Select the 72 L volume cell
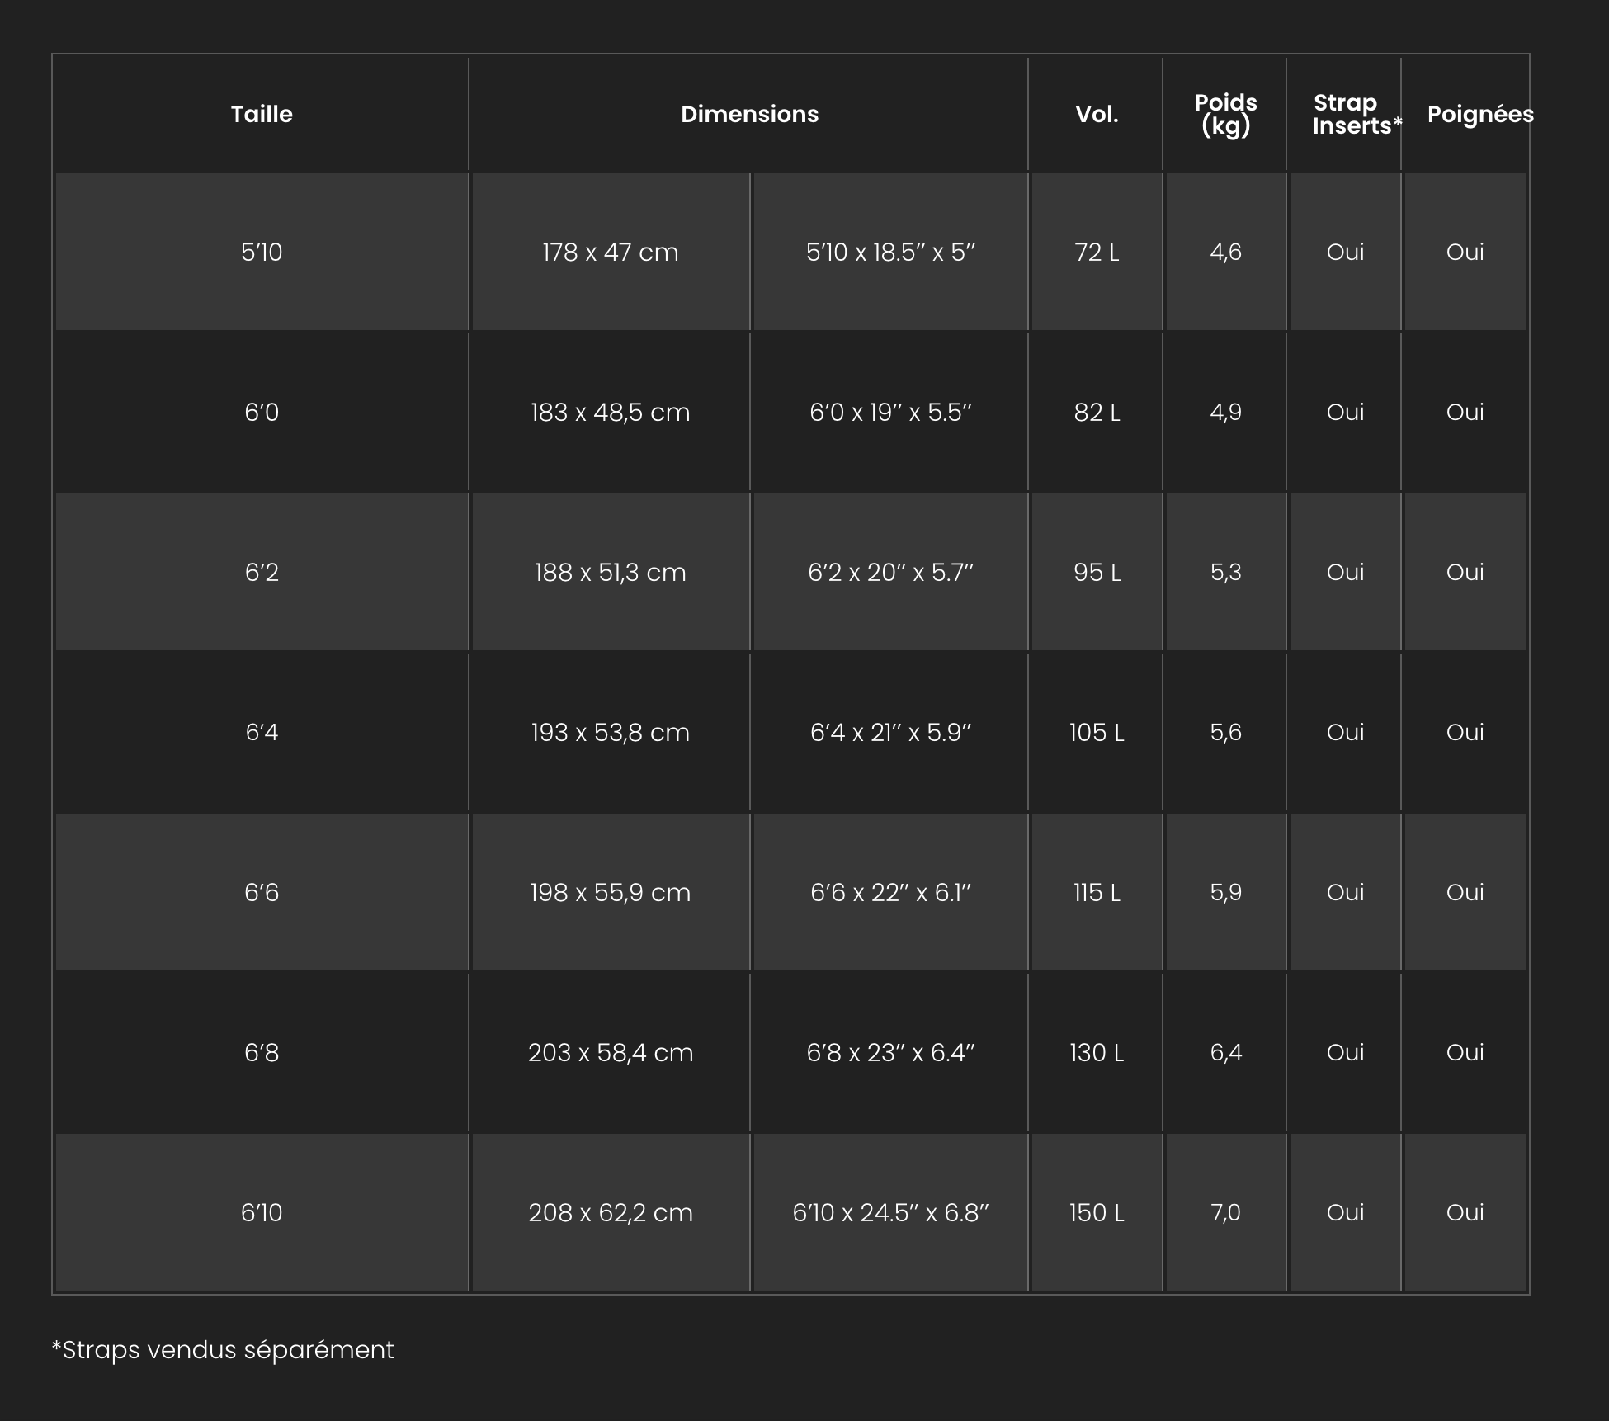1609x1421 pixels. coord(1097,252)
